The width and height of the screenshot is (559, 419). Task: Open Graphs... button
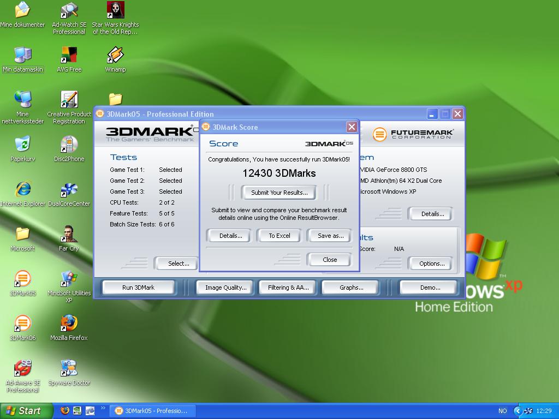(x=351, y=288)
